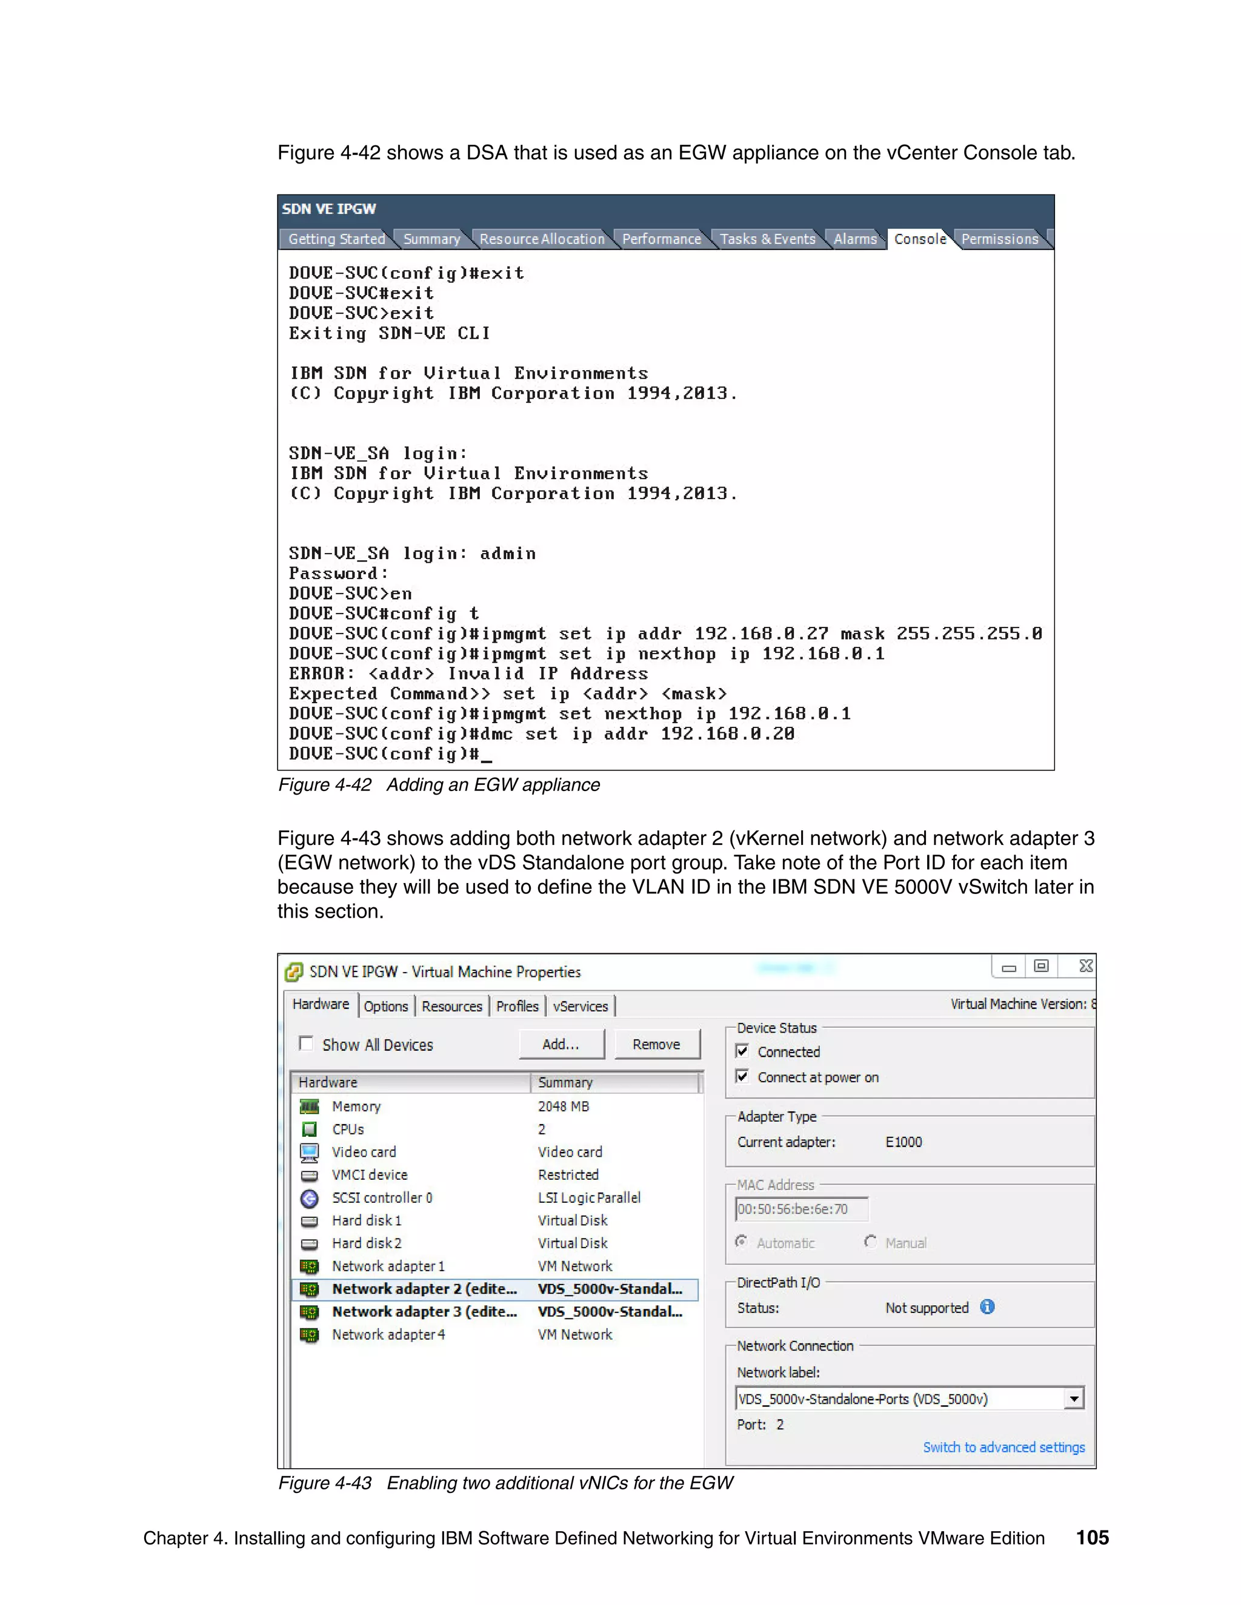The width and height of the screenshot is (1241, 1605).
Task: Click the MAC Address input field
Action: coord(801,1209)
